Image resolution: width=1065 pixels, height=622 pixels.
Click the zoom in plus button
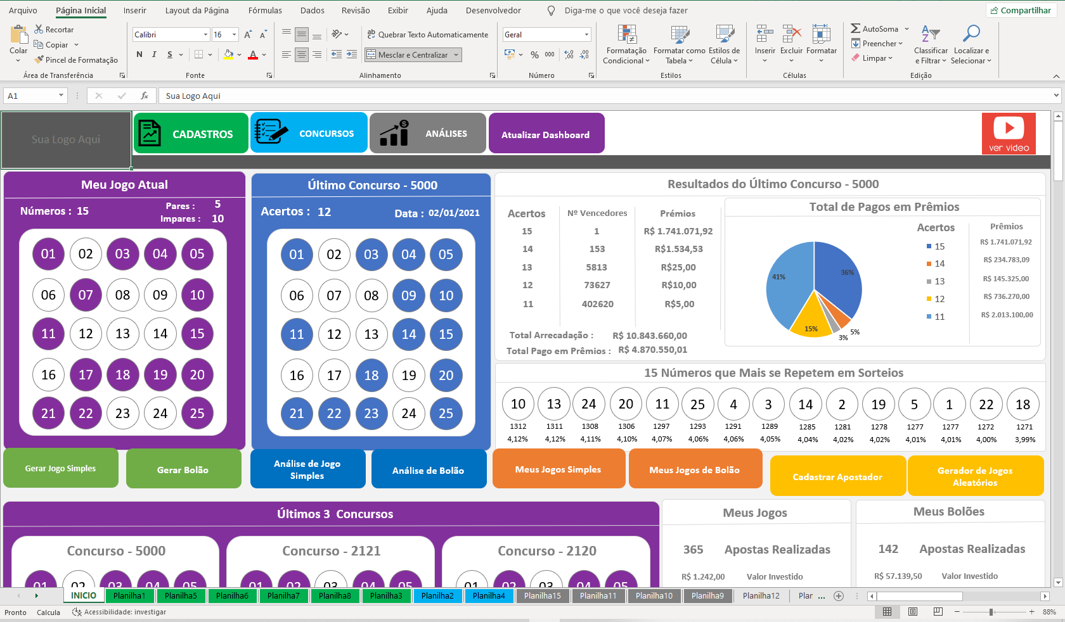pos(1032,612)
